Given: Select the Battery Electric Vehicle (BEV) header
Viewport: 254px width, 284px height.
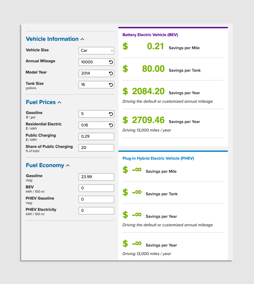Looking at the screenshot, I should click(150, 35).
